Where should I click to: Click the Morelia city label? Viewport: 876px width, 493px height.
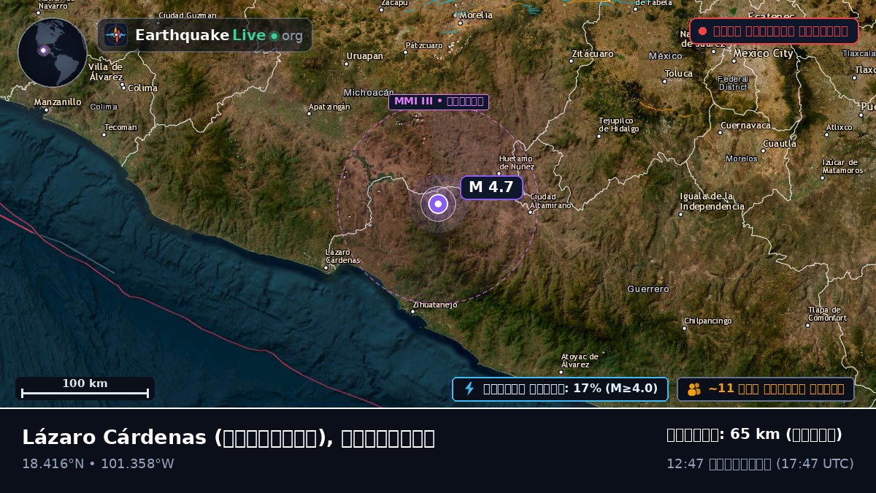(476, 15)
